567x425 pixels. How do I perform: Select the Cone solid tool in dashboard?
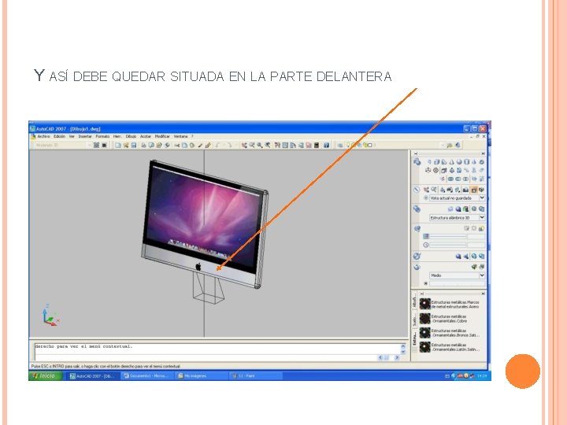coord(452,161)
